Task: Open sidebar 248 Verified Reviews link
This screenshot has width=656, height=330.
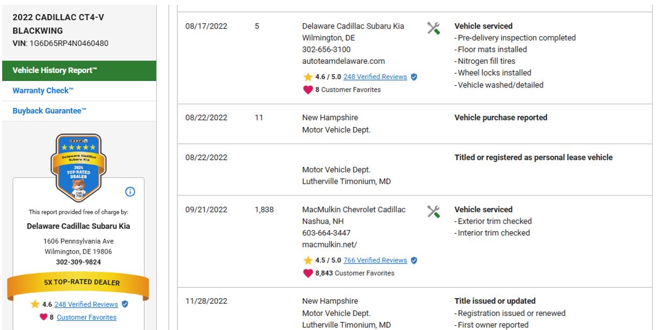Action: click(87, 305)
